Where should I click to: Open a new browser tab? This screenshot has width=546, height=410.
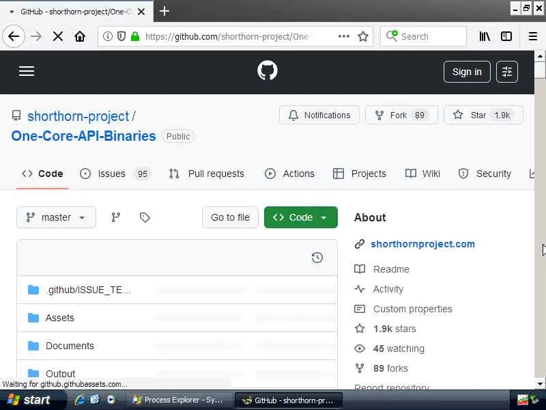click(164, 11)
